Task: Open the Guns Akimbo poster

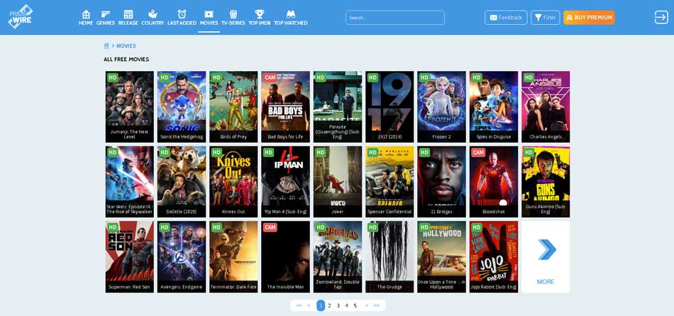Action: tap(546, 182)
